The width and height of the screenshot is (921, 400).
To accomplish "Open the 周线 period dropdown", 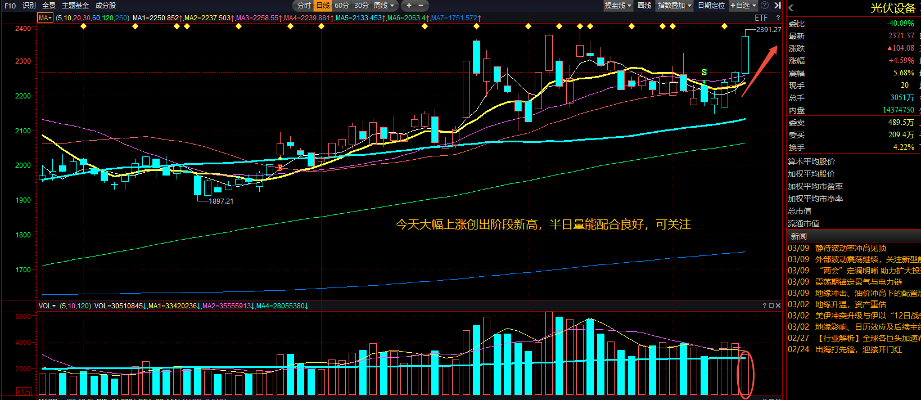I will coord(385,6).
